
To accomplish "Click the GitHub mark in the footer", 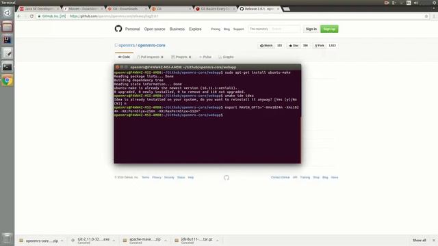I will (x=227, y=178).
